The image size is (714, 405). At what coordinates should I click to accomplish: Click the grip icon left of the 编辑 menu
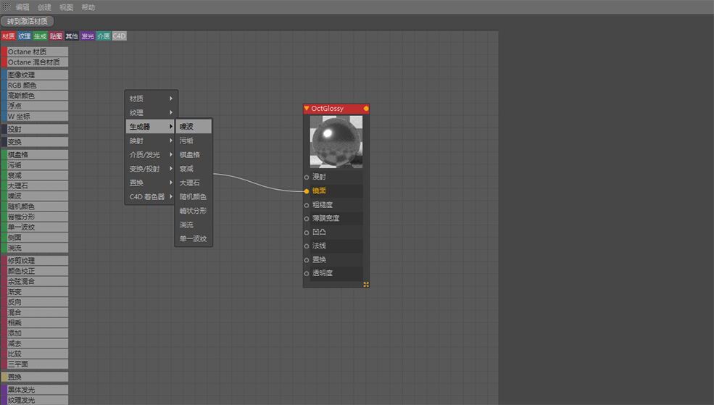[x=6, y=7]
